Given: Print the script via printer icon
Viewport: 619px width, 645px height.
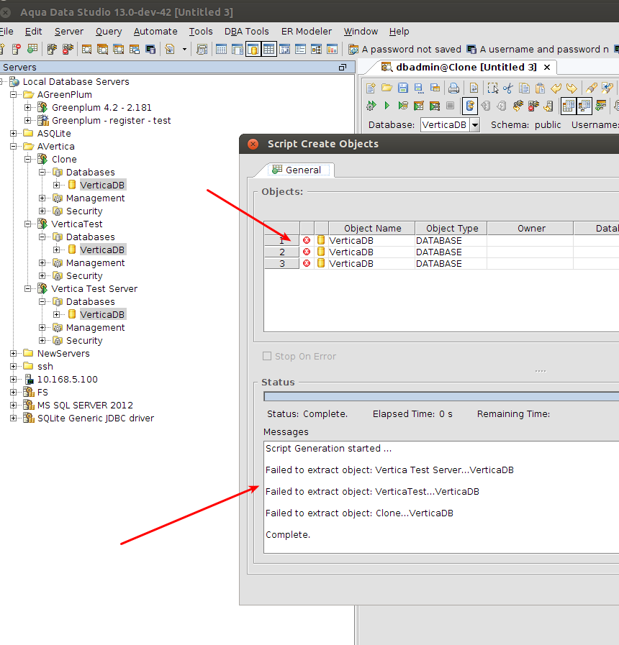Looking at the screenshot, I should coord(454,88).
